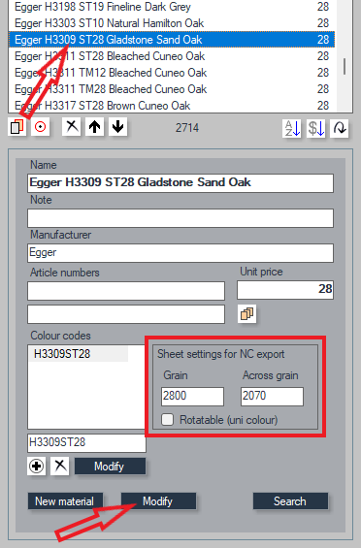The height and width of the screenshot is (548, 361).
Task: Click the red circle target icon
Action: click(x=40, y=126)
